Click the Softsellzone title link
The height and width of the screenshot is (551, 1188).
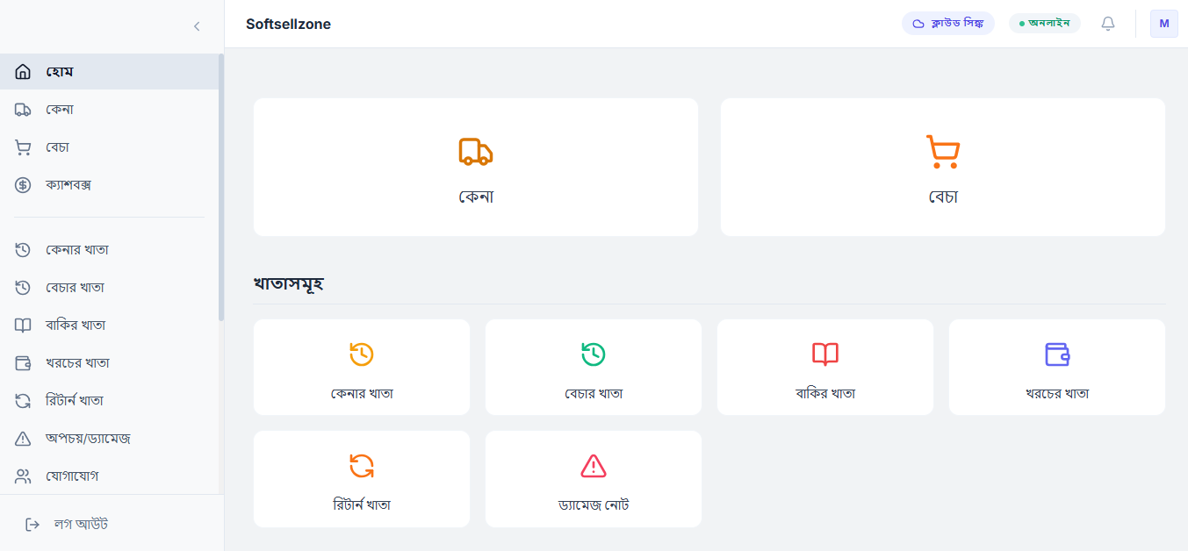(289, 24)
